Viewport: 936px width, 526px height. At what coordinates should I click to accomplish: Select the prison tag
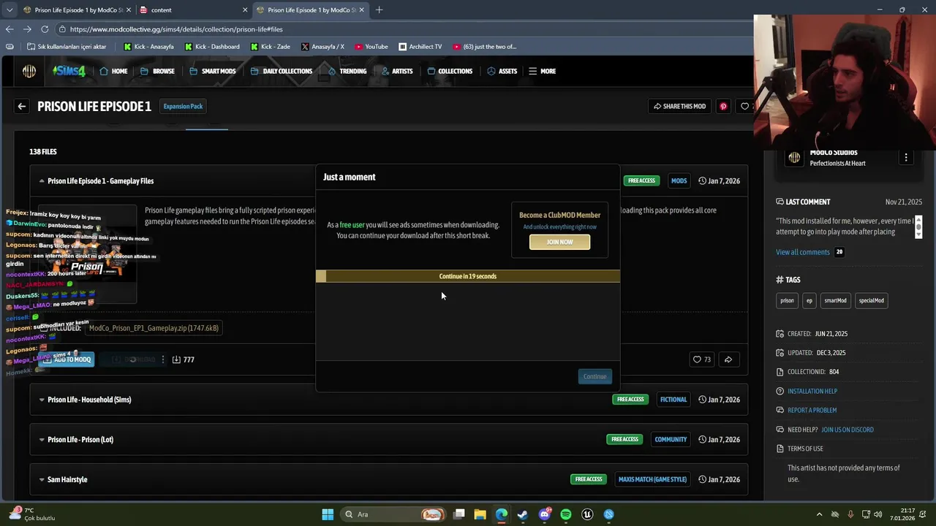(x=787, y=300)
